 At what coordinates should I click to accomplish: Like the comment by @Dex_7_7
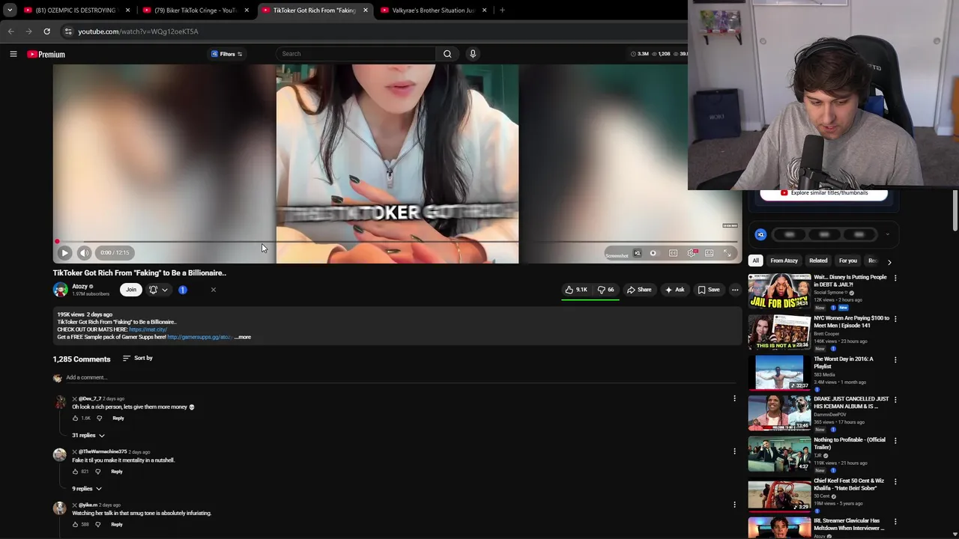[76, 418]
